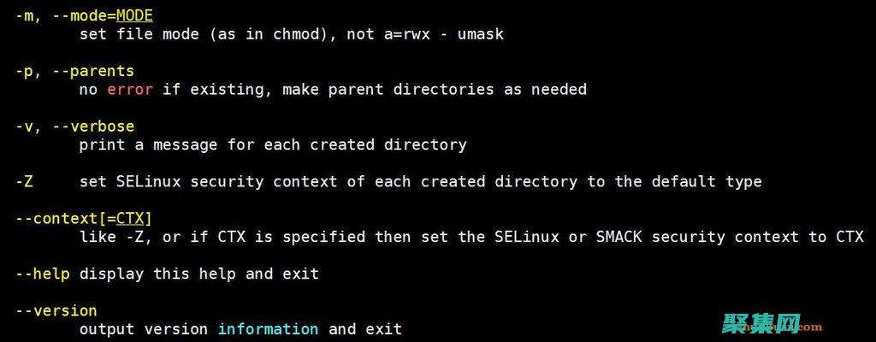Click the -Z option flag
This screenshot has width=876, height=342.
pos(25,181)
